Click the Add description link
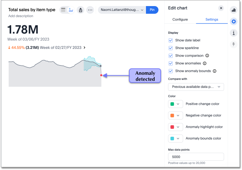 click(20, 16)
